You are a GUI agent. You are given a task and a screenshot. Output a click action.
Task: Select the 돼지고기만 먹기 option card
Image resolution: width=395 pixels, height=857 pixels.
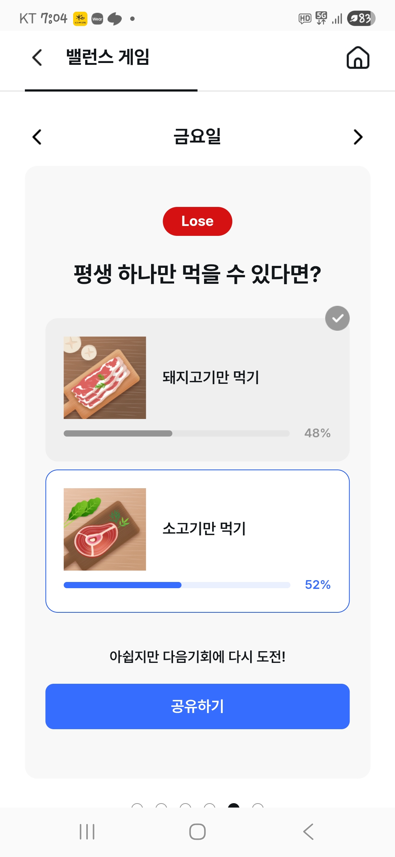[x=197, y=389]
